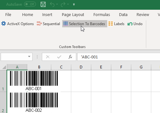The image size is (160, 113).
Task: Open Customize Quick Access Toolbar menu
Action: coord(74,4)
